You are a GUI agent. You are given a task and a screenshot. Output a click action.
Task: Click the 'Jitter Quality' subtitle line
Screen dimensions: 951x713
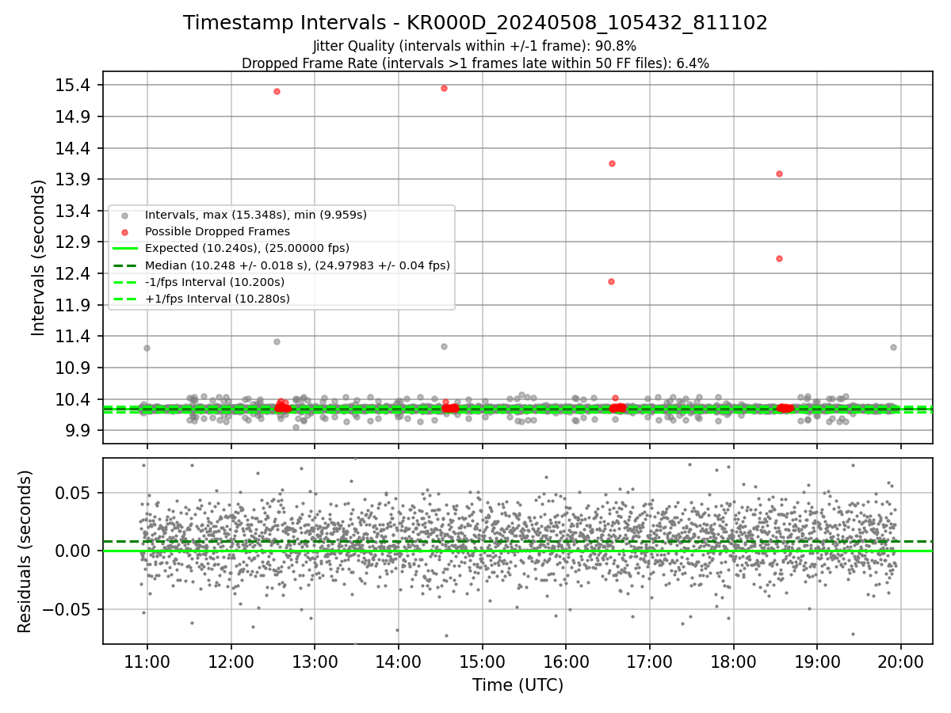[475, 46]
